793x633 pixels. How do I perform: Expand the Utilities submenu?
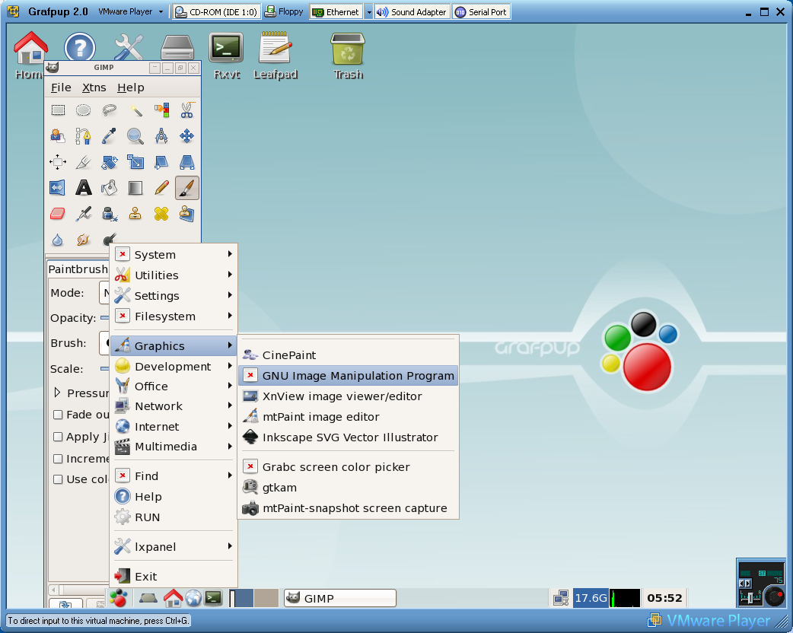point(174,275)
